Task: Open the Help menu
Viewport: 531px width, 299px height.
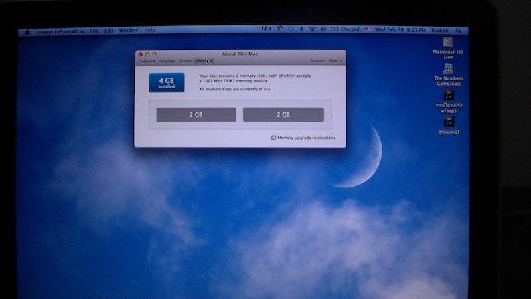Action: [149, 30]
